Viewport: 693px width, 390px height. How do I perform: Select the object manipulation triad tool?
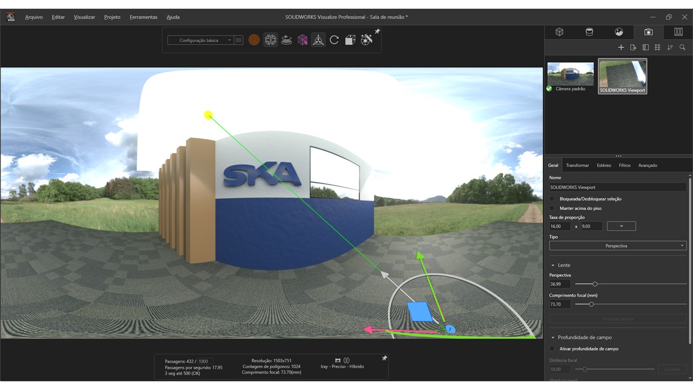pos(318,40)
